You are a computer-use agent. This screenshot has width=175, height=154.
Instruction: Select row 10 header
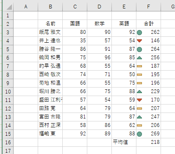[x=8, y=91]
